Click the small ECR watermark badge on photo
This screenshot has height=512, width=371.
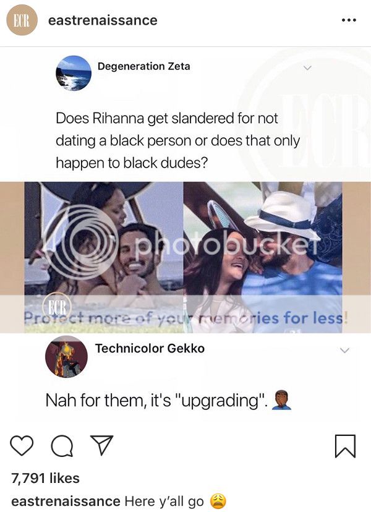pyautogui.click(x=57, y=306)
